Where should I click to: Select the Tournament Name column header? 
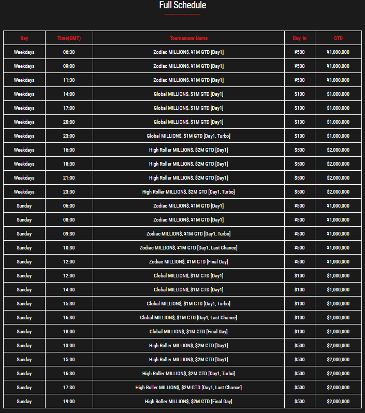tap(188, 38)
